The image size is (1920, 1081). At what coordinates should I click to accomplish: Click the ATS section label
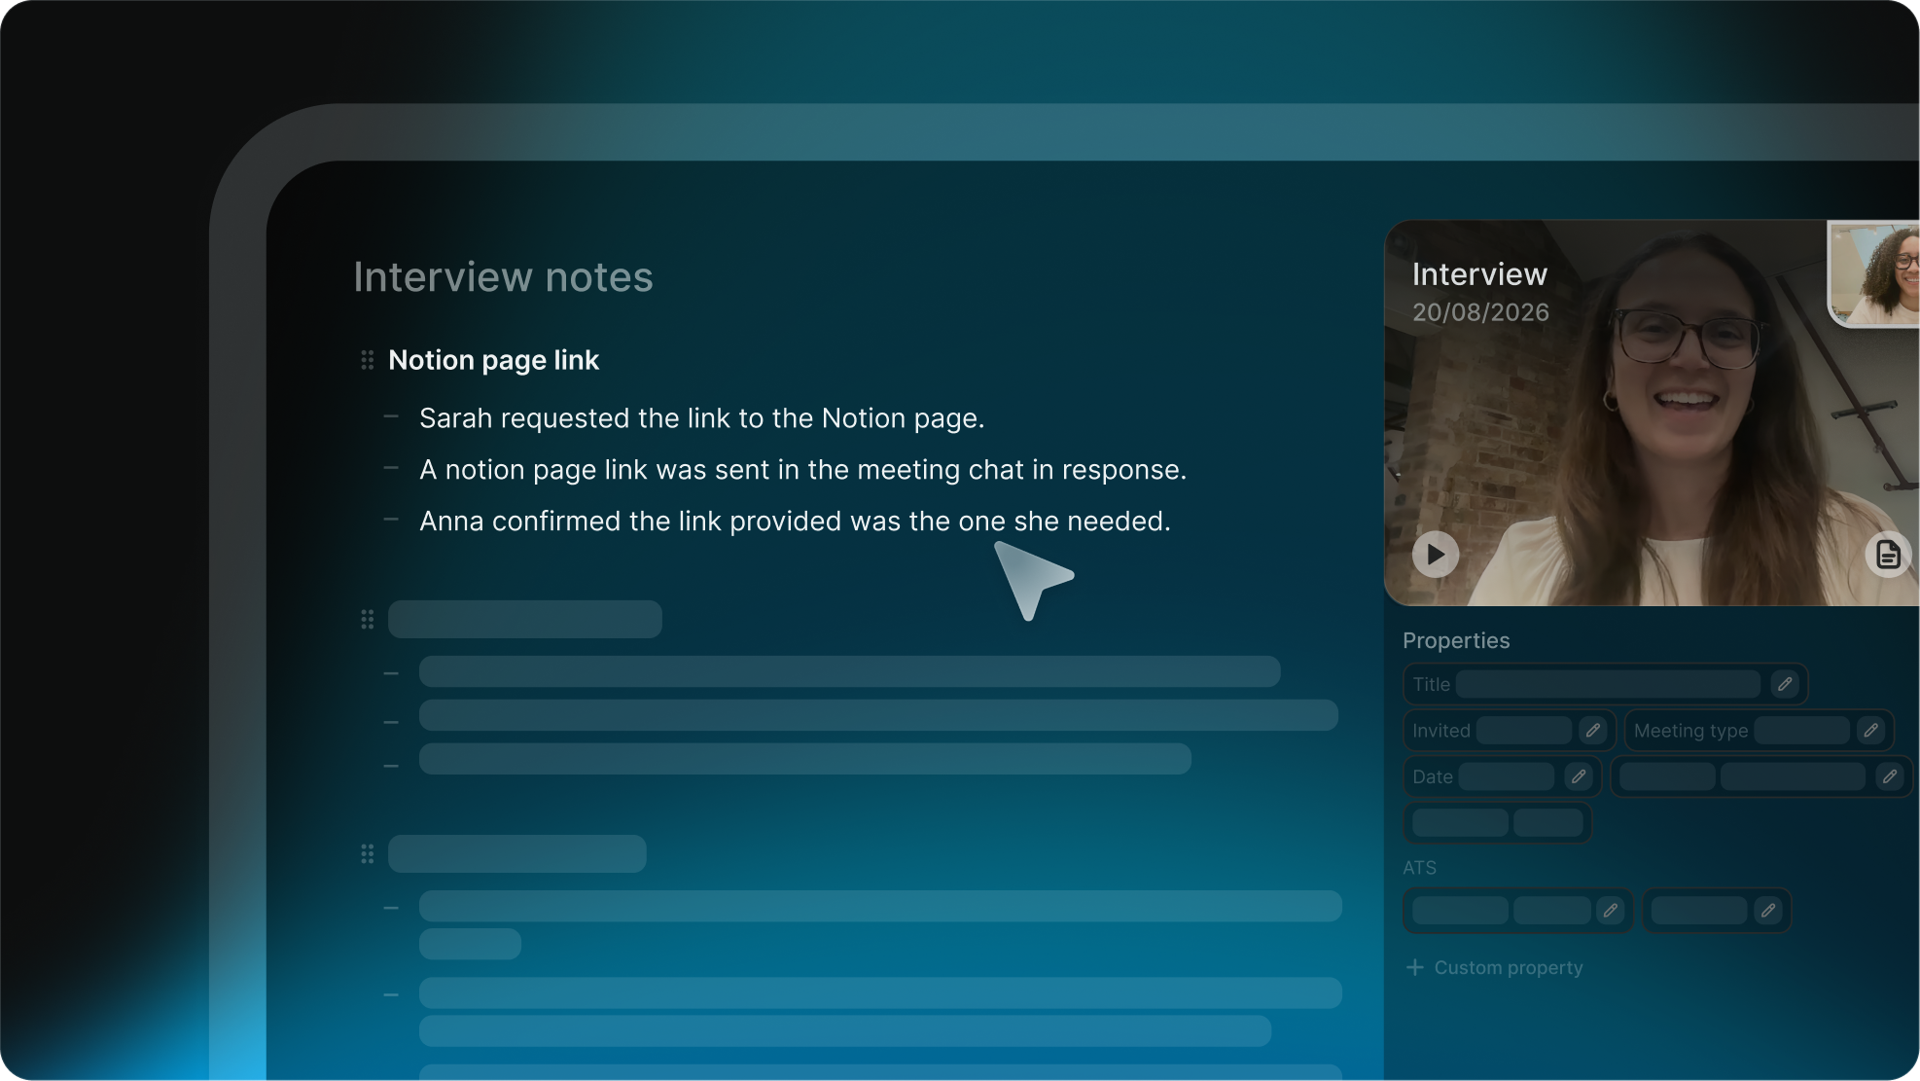point(1419,868)
